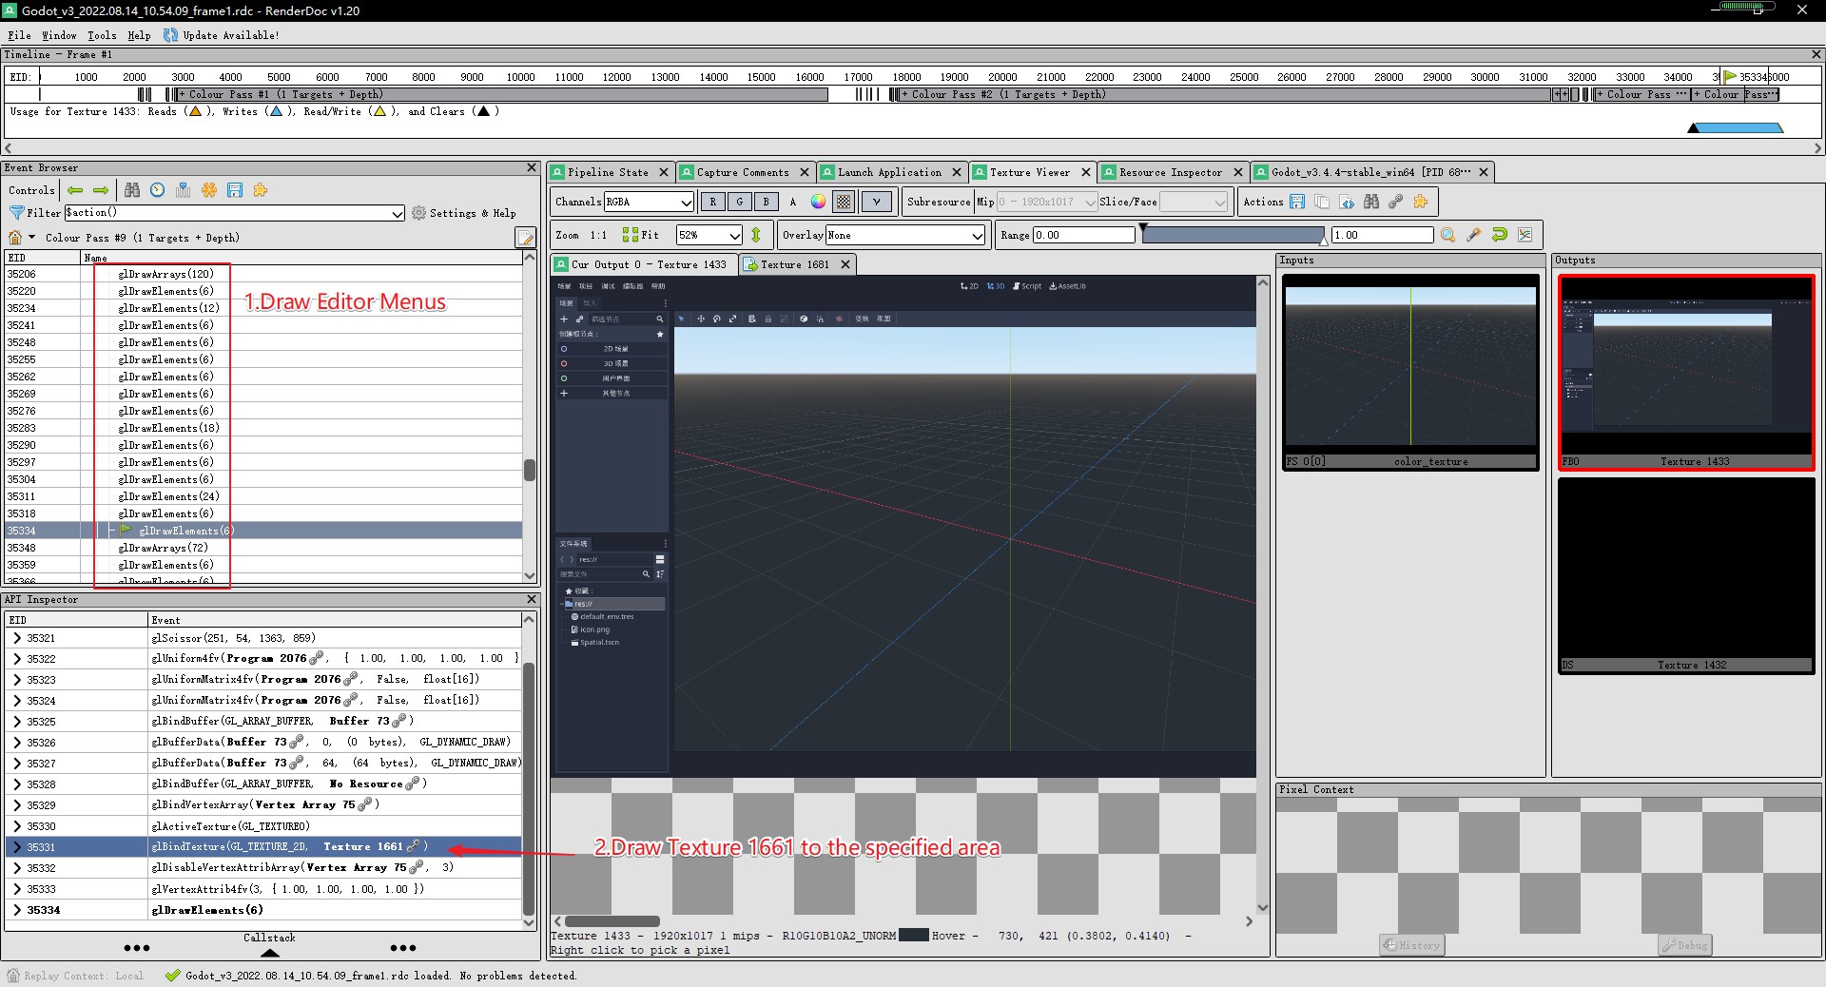Image resolution: width=1826 pixels, height=987 pixels.
Task: Select color_texture input thumbnail
Action: tap(1410, 373)
